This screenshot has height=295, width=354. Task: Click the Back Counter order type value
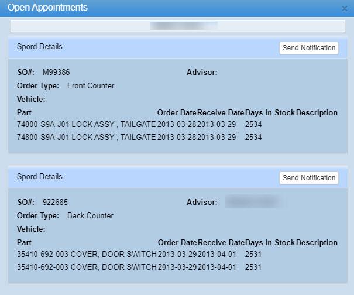(x=90, y=216)
